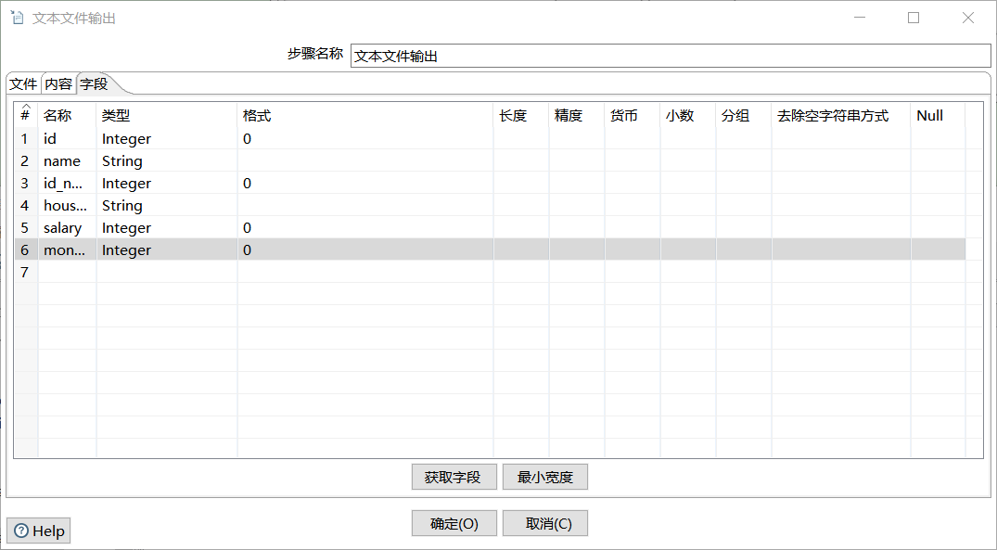This screenshot has height=550, width=997.
Task: Click the 类型 column header
Action: [167, 115]
